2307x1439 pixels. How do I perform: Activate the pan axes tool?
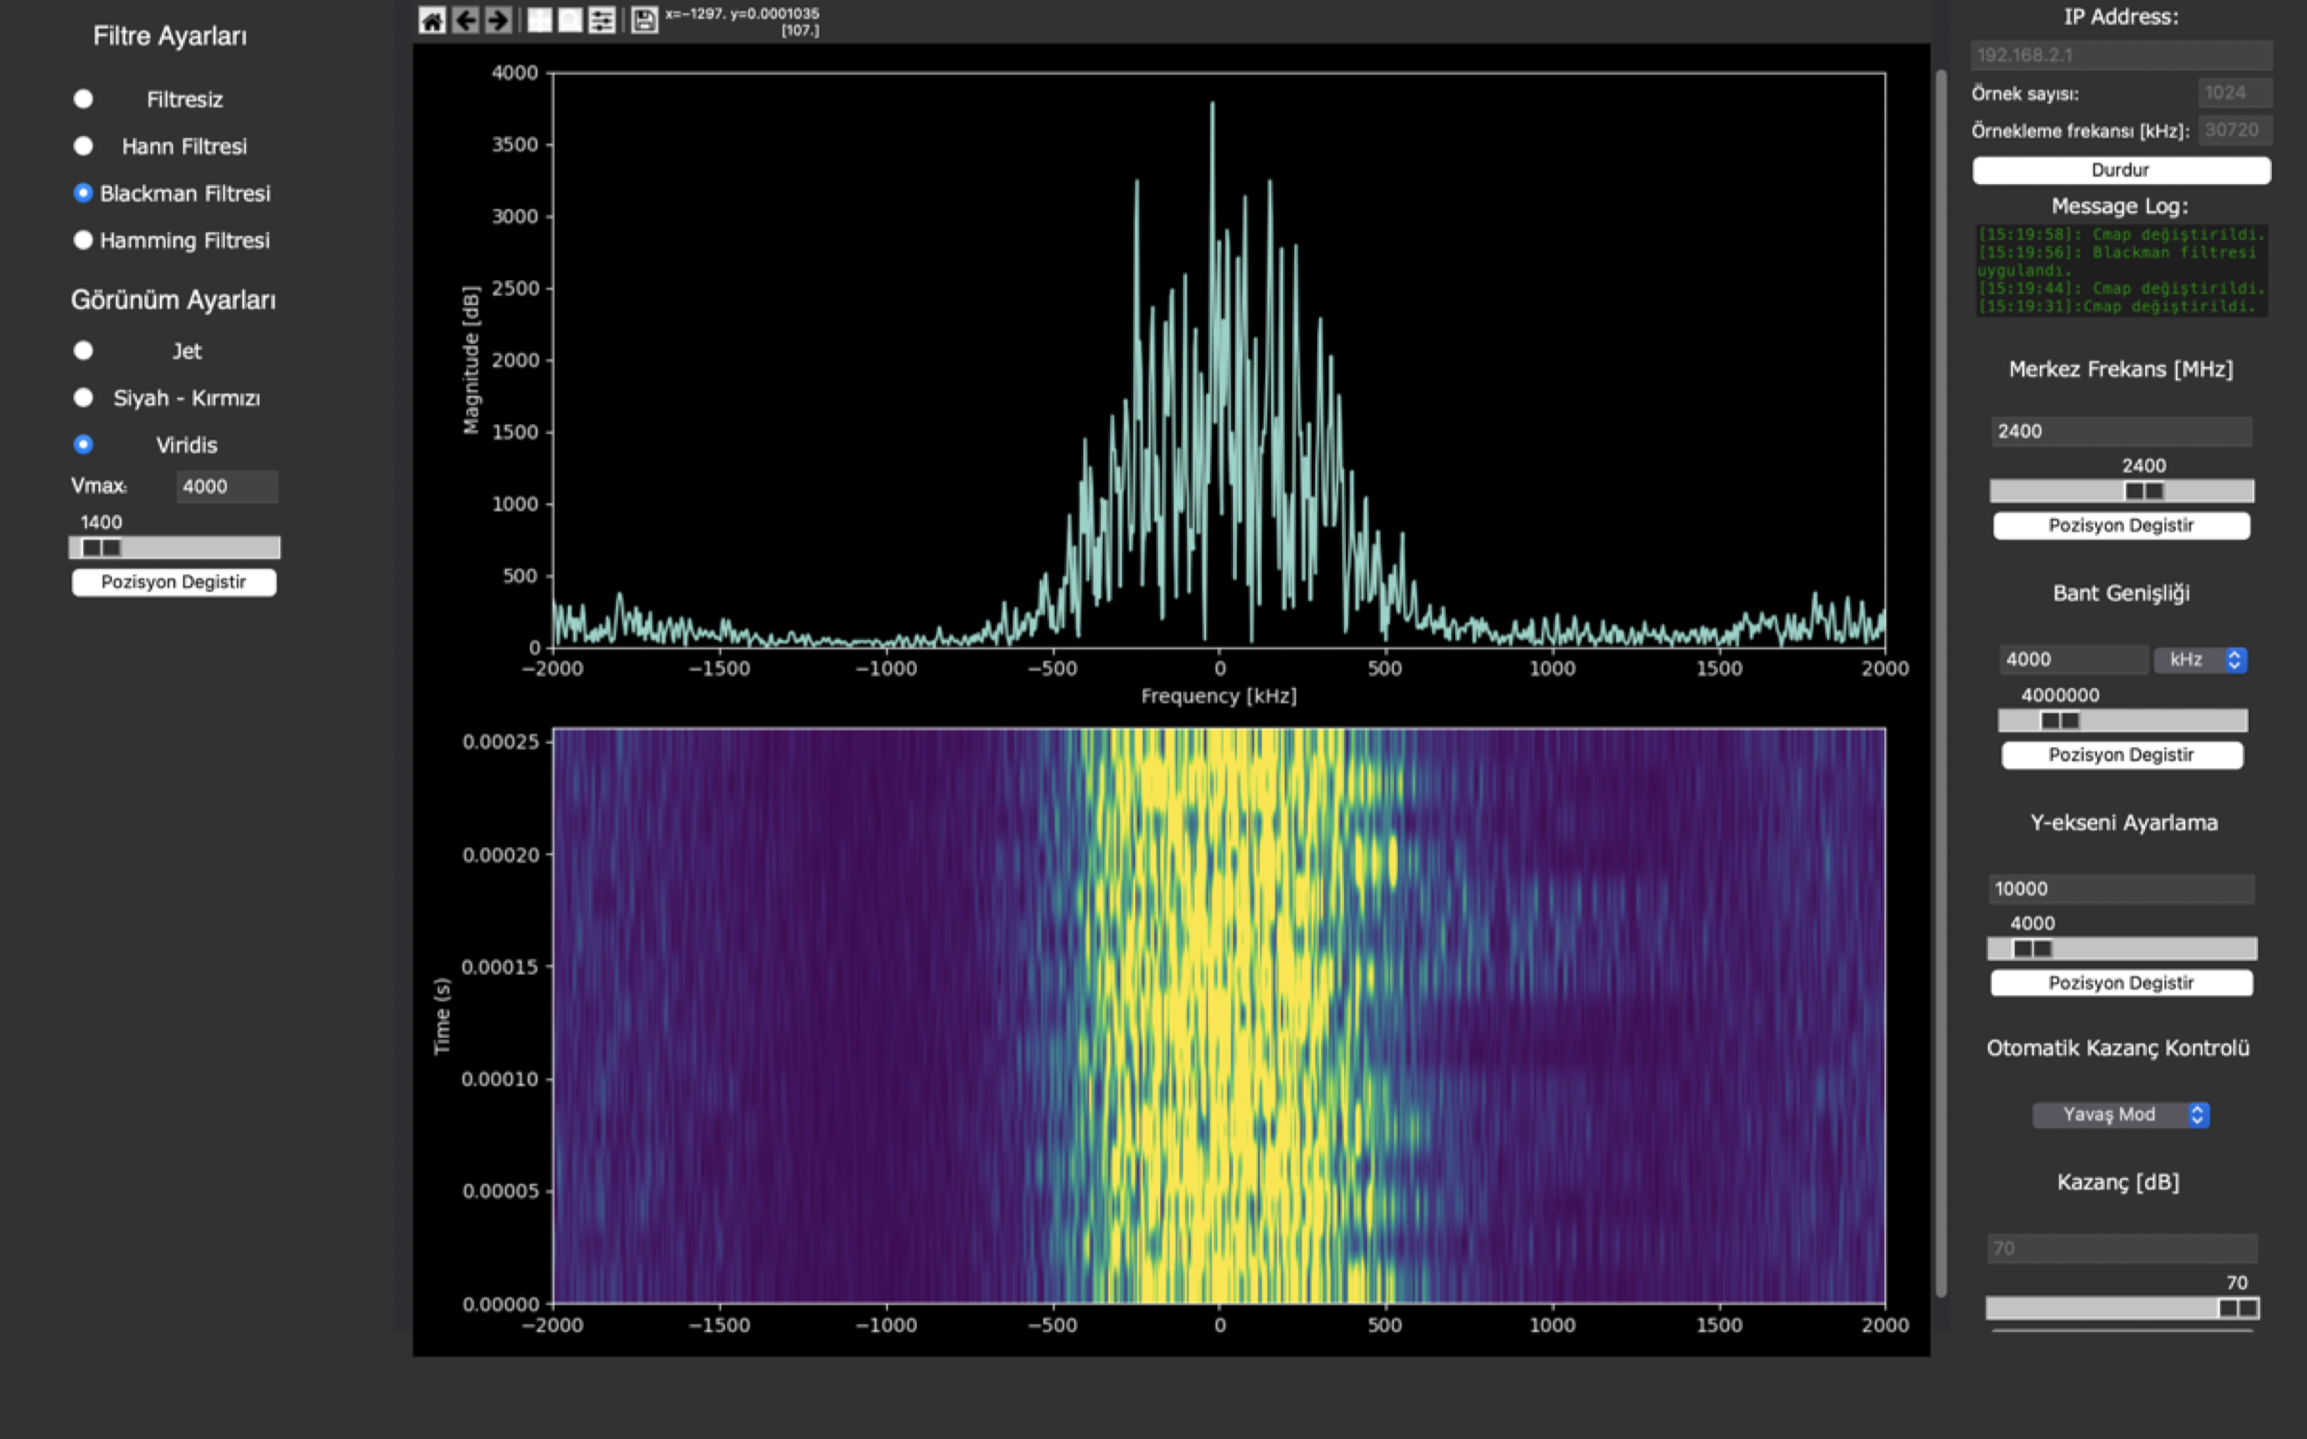pyautogui.click(x=539, y=20)
